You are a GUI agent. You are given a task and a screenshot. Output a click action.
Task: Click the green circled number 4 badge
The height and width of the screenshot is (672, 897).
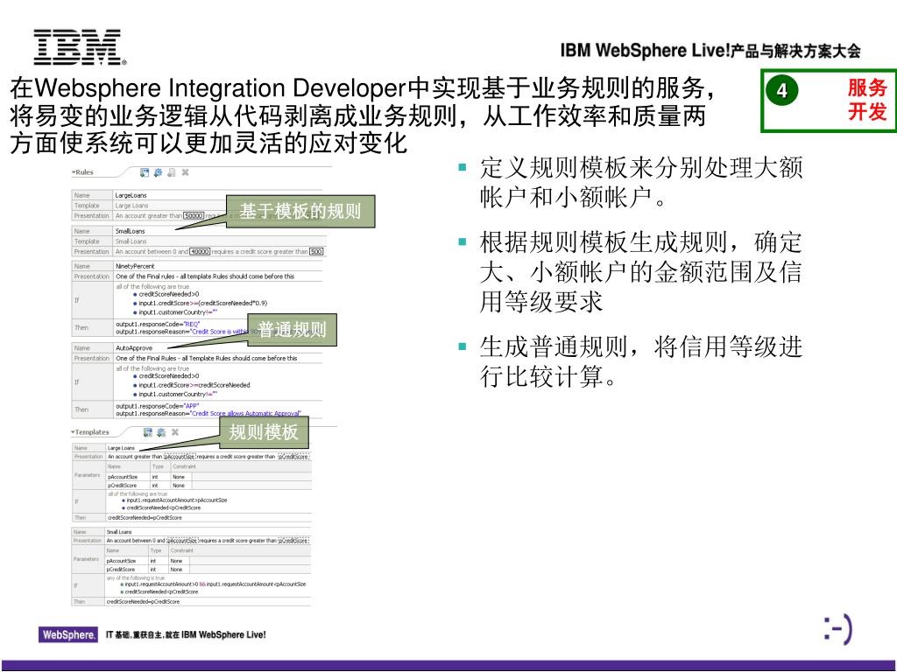781,90
